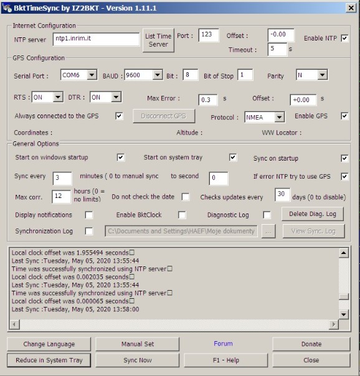This screenshot has width=360, height=376.
Task: Click the log folder browse "..." button
Action: pos(268,231)
